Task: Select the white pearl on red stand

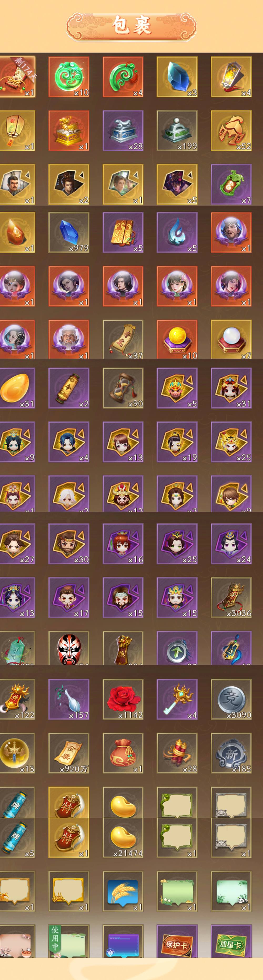Action: (x=231, y=339)
